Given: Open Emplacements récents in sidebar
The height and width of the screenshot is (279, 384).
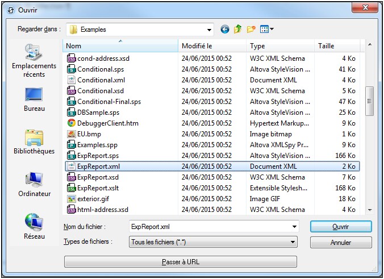Looking at the screenshot, I should click(34, 61).
